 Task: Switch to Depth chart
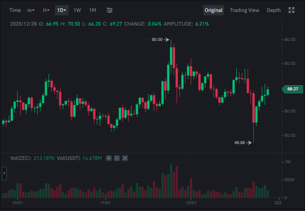point(273,10)
